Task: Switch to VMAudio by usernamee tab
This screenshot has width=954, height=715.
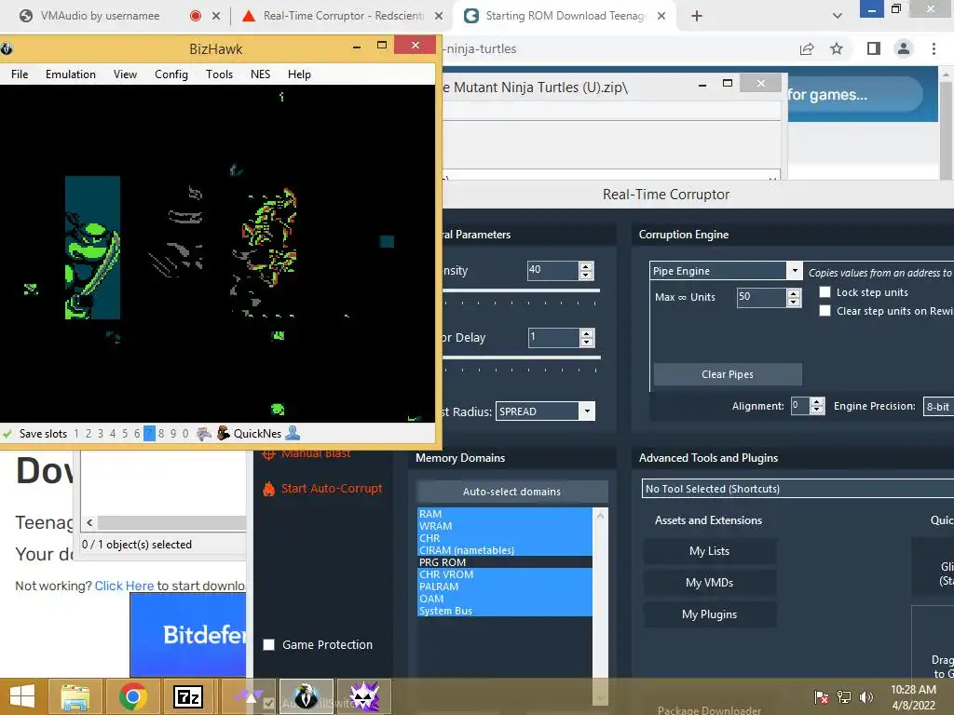Action: pos(101,16)
